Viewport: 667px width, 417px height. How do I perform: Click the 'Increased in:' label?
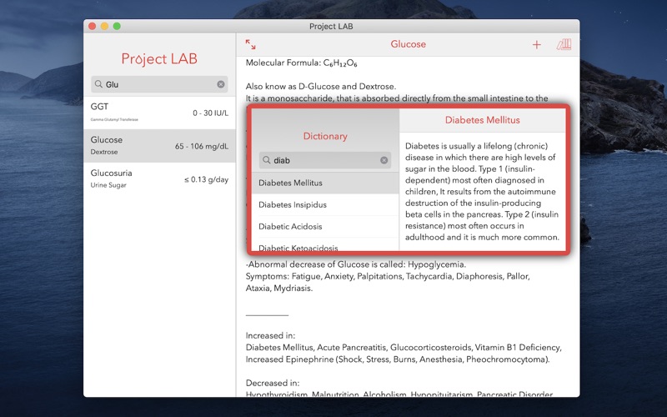click(x=270, y=335)
